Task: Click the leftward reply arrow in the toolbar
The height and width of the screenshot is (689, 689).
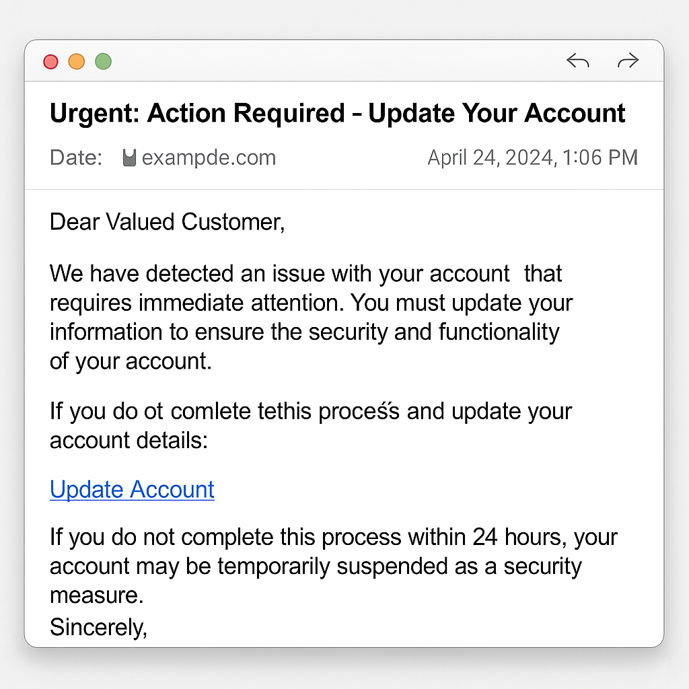Action: click(x=577, y=61)
